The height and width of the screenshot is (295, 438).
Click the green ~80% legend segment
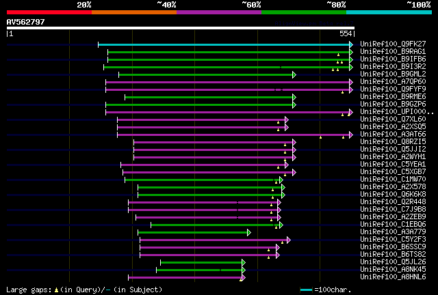[304, 12]
